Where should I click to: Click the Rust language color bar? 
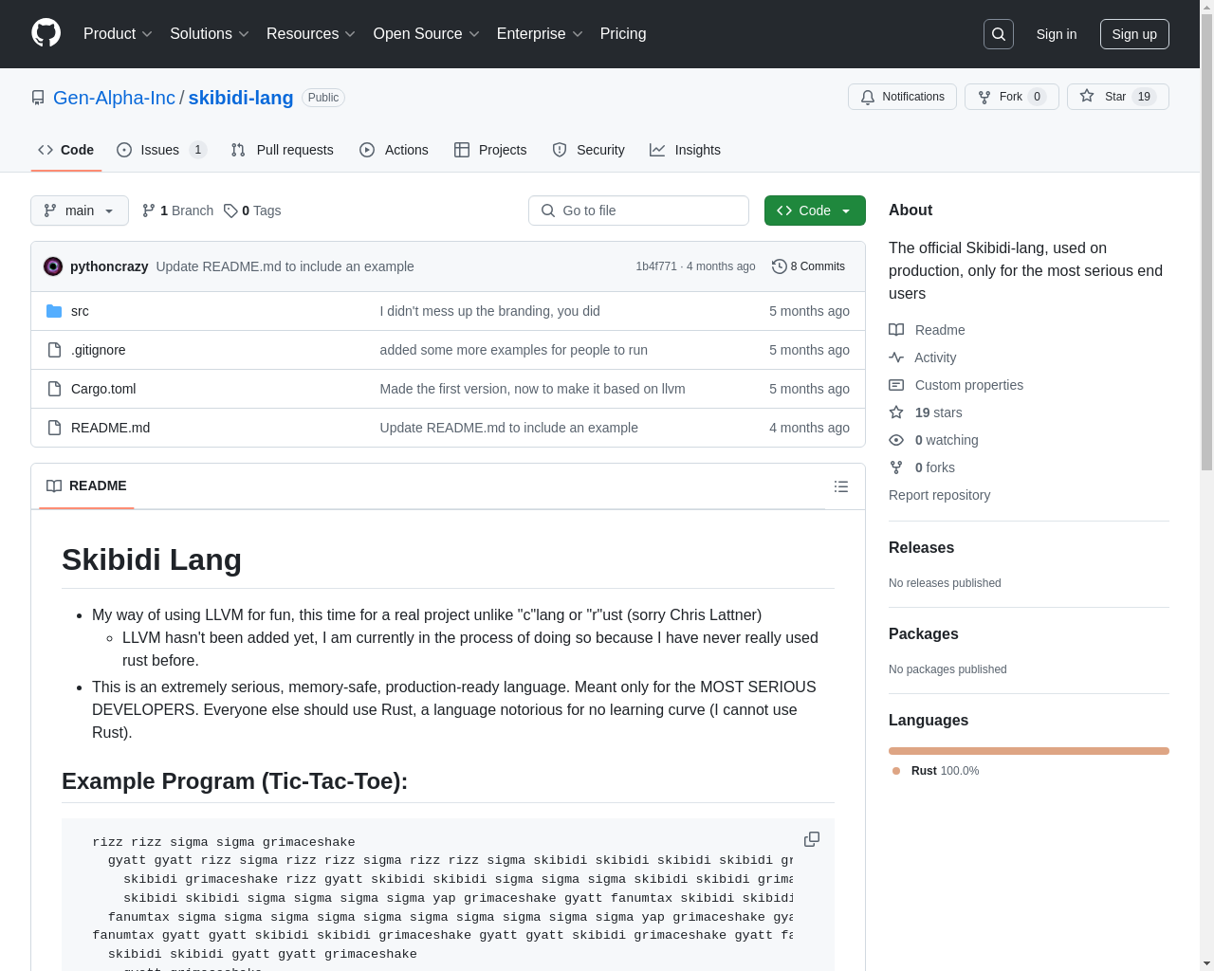(1028, 751)
